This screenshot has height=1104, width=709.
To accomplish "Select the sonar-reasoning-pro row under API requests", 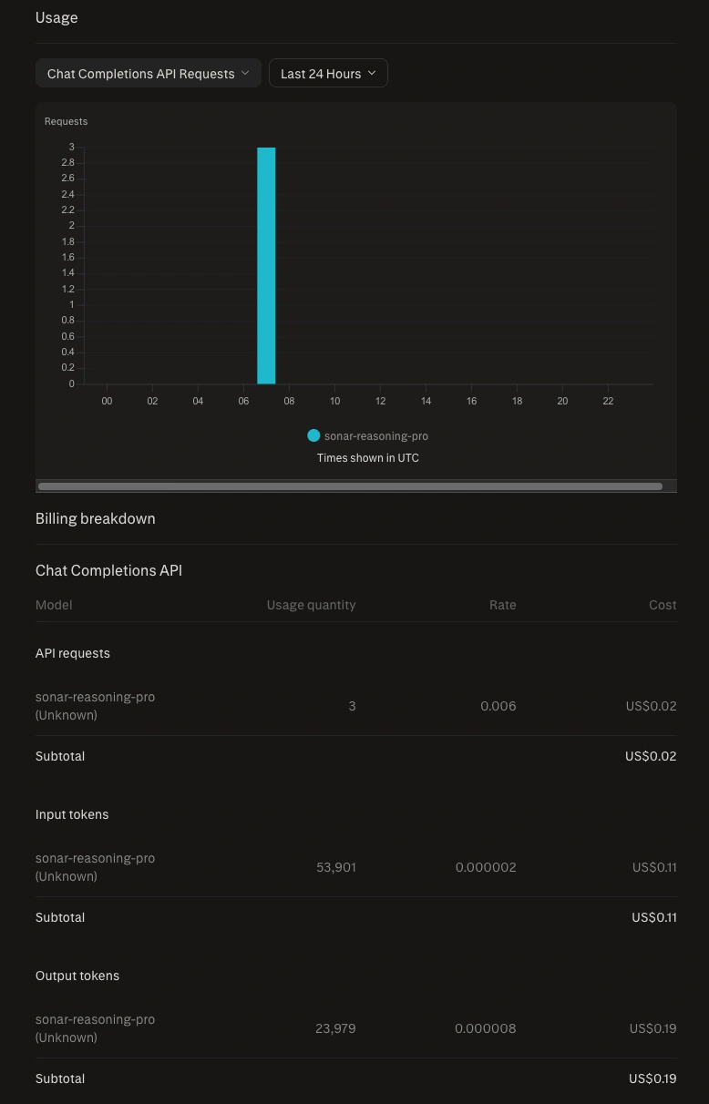I will [x=95, y=706].
